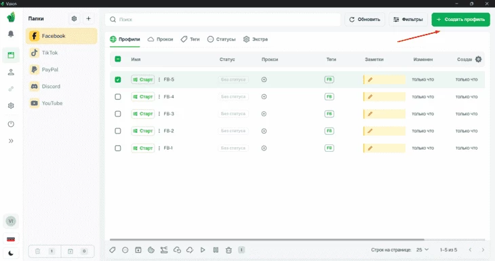Add proxy via plus icon for FB-3
The width and height of the screenshot is (495, 261).
coord(264,114)
